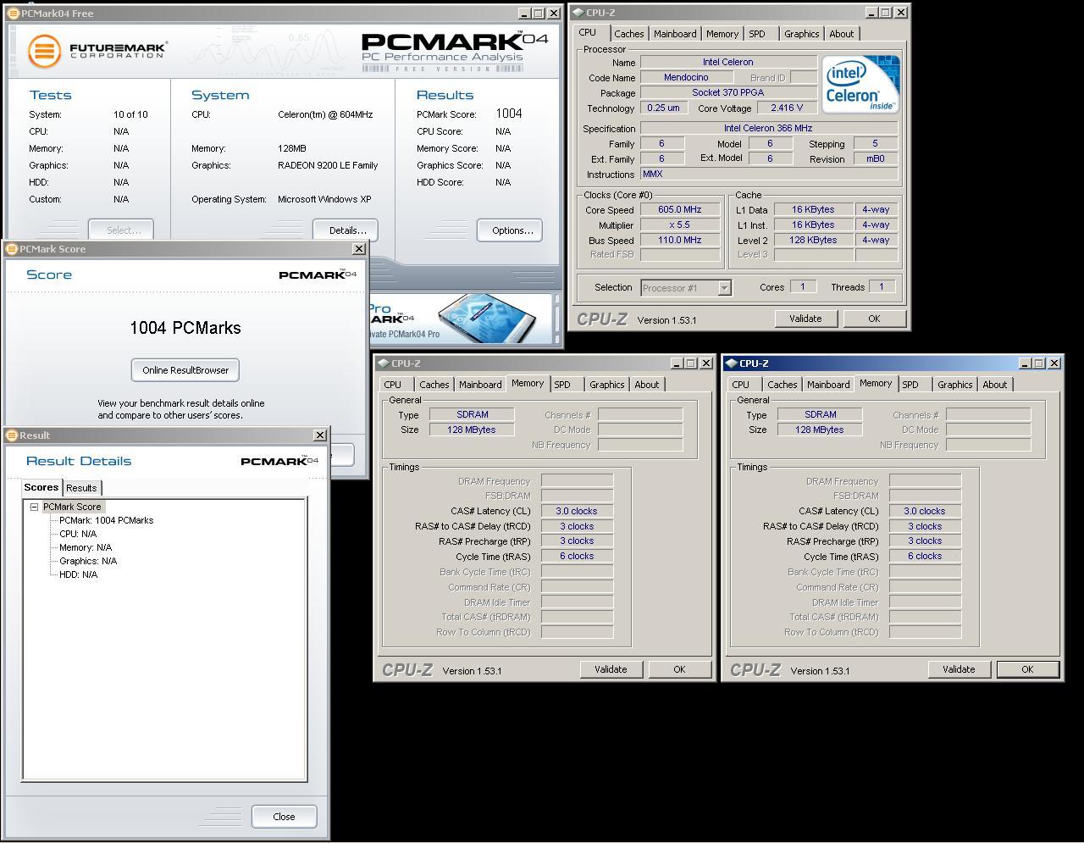Open SPD tab in middle CPU-Z window
The width and height of the screenshot is (1084, 843).
coord(562,385)
